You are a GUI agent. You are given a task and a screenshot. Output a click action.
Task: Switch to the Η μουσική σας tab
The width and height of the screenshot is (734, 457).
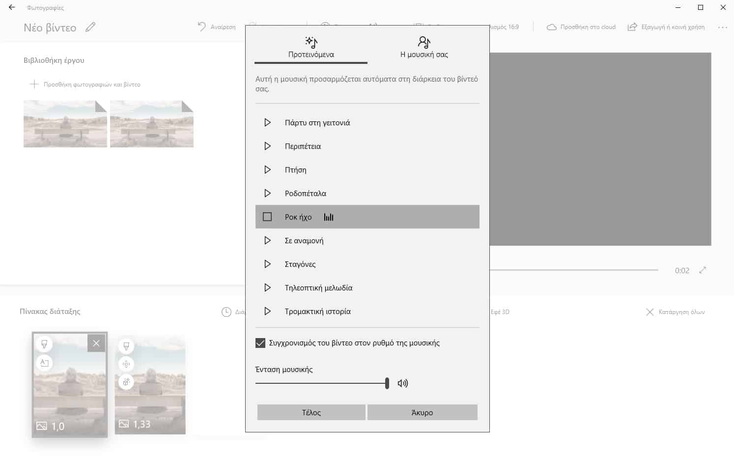pos(424,48)
